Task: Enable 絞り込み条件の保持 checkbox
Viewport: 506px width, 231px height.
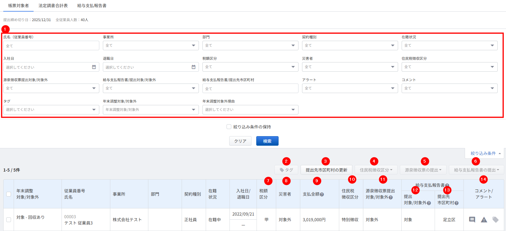Action: pyautogui.click(x=229, y=127)
